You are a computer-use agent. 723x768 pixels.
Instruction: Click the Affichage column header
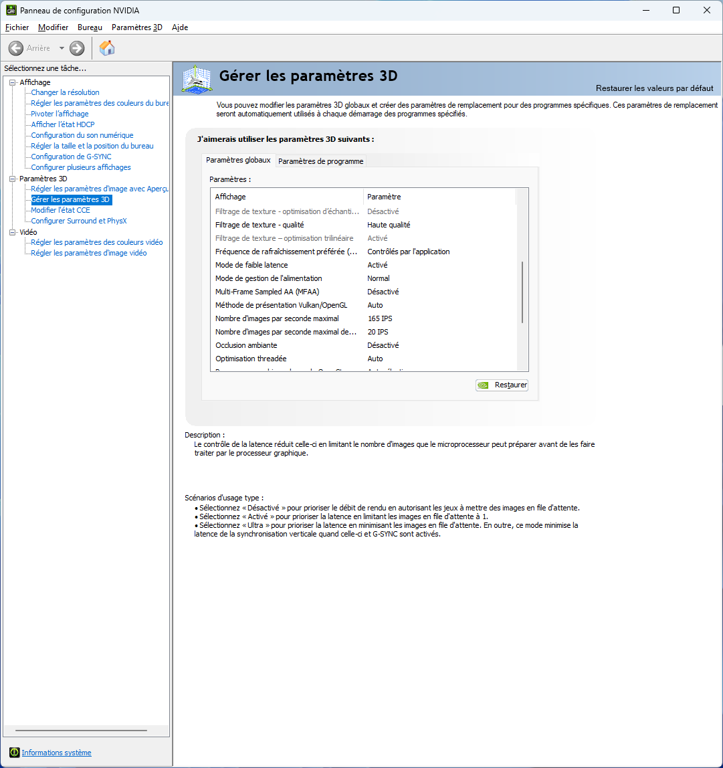tap(287, 197)
